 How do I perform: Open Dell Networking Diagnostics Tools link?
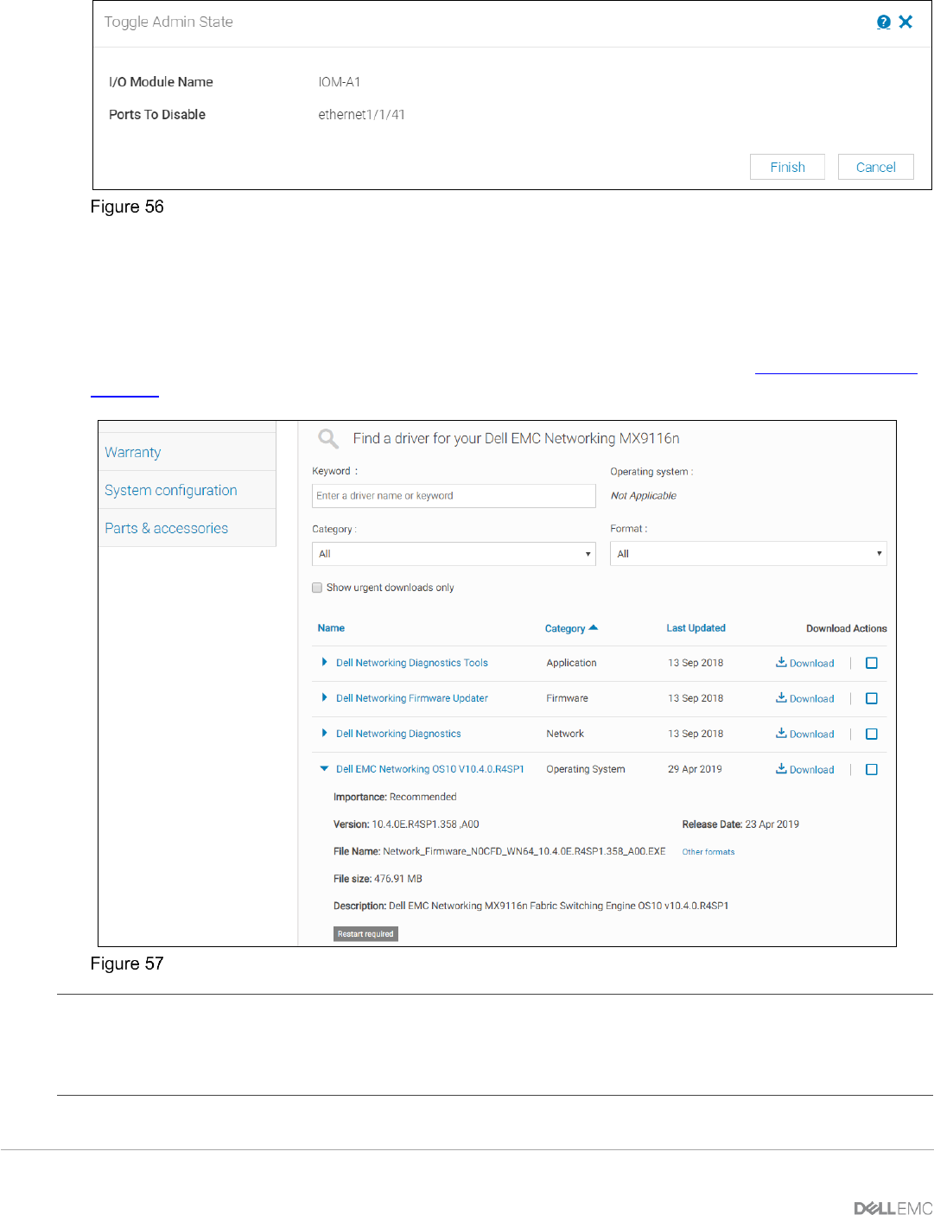point(411,663)
